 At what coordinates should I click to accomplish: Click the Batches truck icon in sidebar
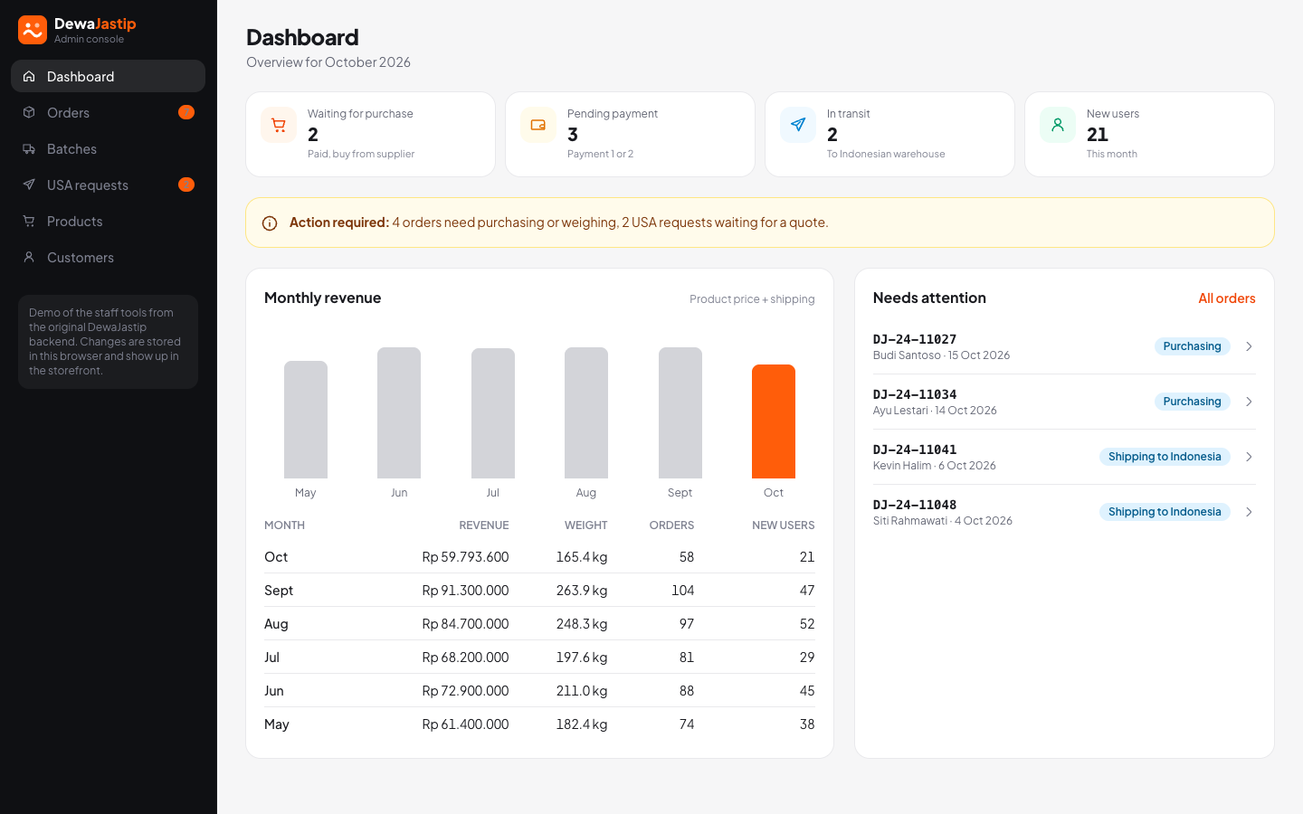click(x=29, y=148)
